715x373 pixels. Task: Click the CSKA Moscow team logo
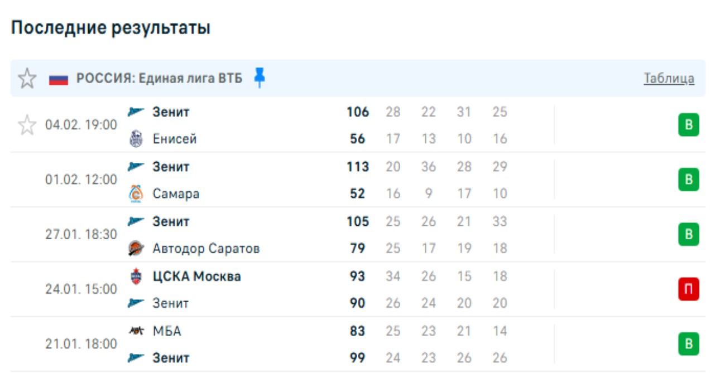[x=136, y=276]
